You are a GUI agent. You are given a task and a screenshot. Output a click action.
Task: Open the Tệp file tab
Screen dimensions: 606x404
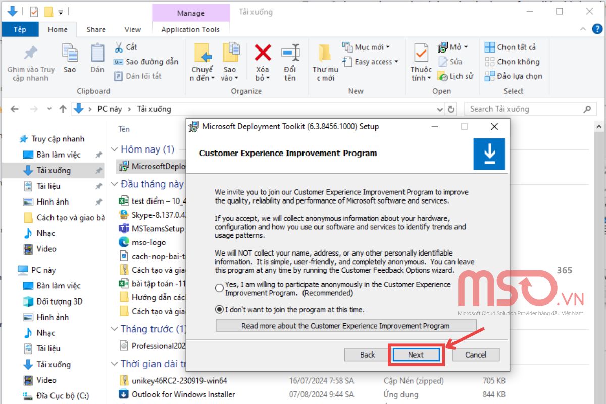[x=20, y=29]
